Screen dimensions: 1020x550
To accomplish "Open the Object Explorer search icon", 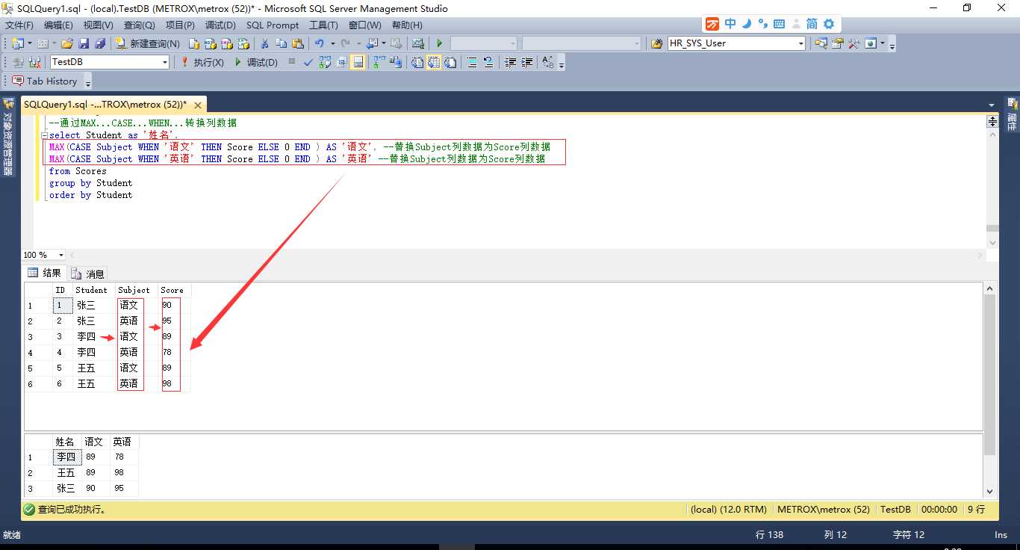I will [x=821, y=43].
